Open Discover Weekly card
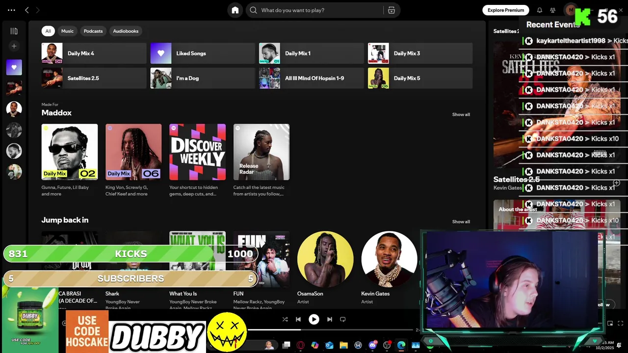This screenshot has width=628, height=353. pos(197,160)
